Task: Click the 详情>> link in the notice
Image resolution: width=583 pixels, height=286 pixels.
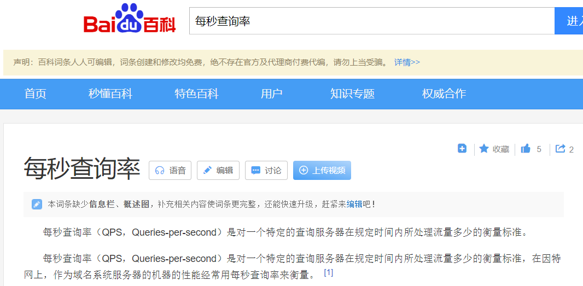Action: point(407,62)
